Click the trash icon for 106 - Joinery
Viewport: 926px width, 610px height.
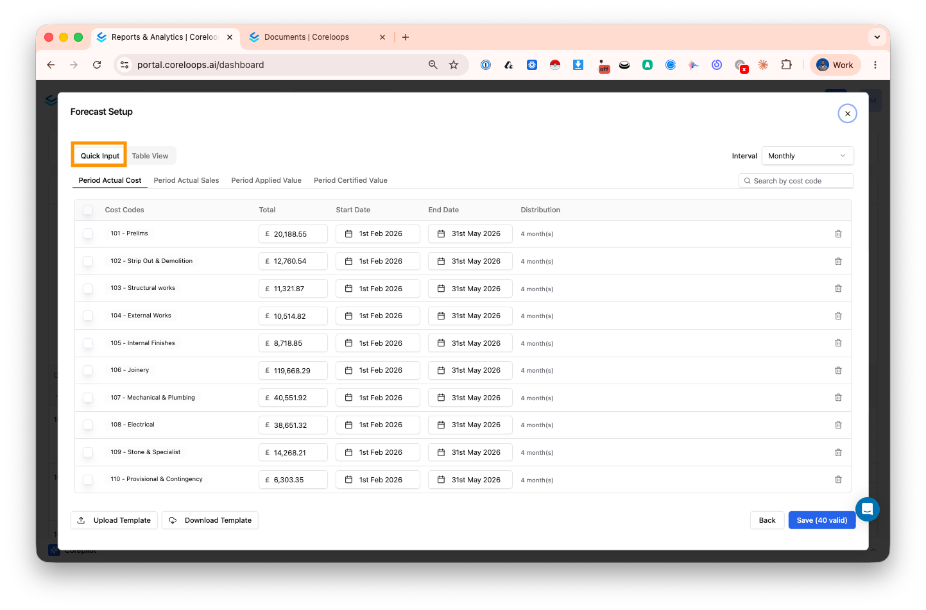[838, 370]
